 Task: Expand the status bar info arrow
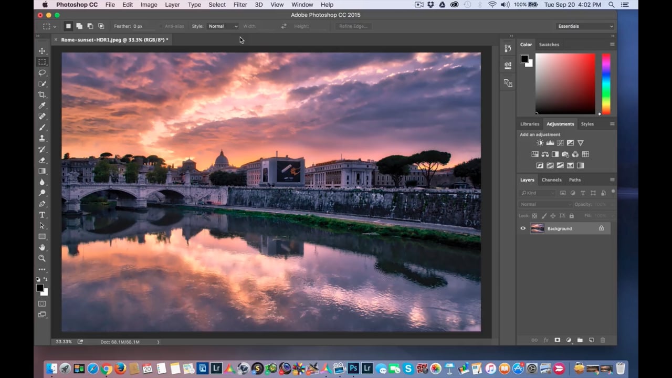coord(158,342)
